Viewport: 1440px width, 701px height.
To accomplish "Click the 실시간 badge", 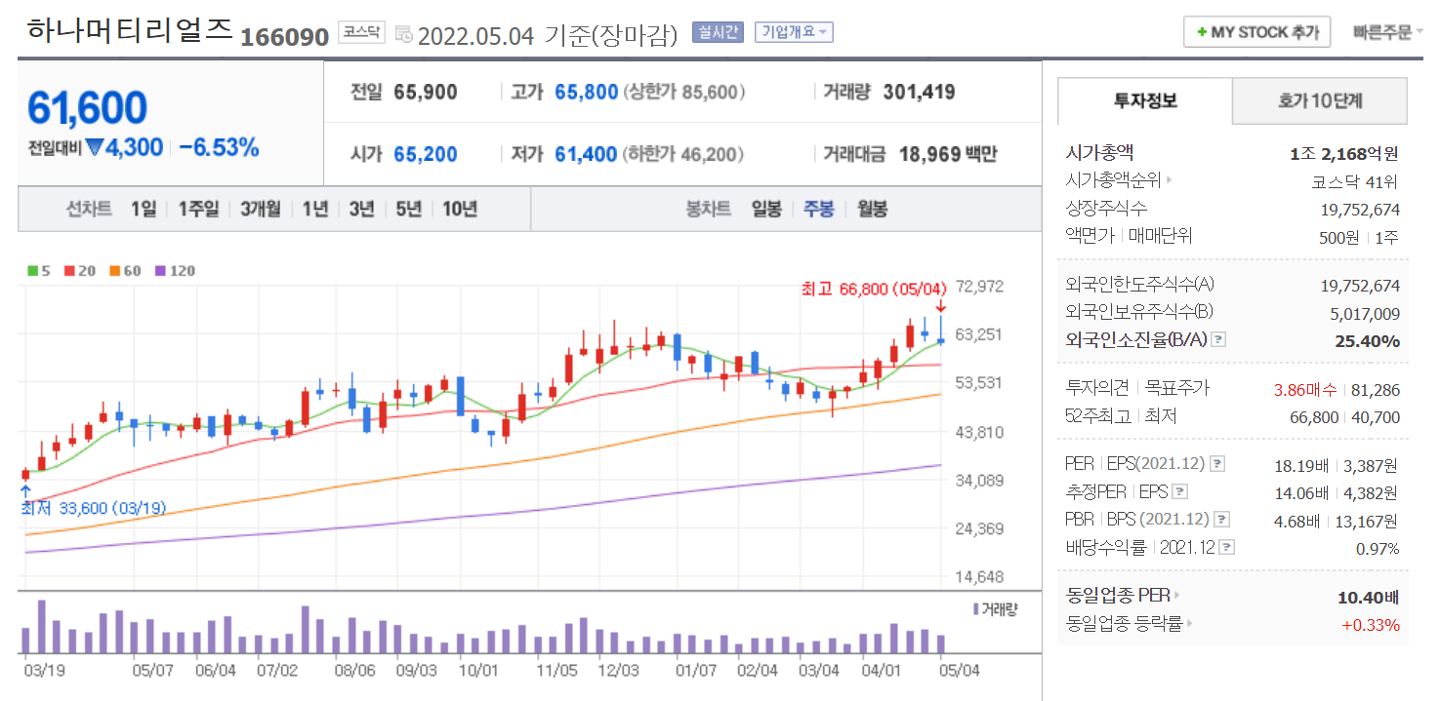I will tap(718, 32).
